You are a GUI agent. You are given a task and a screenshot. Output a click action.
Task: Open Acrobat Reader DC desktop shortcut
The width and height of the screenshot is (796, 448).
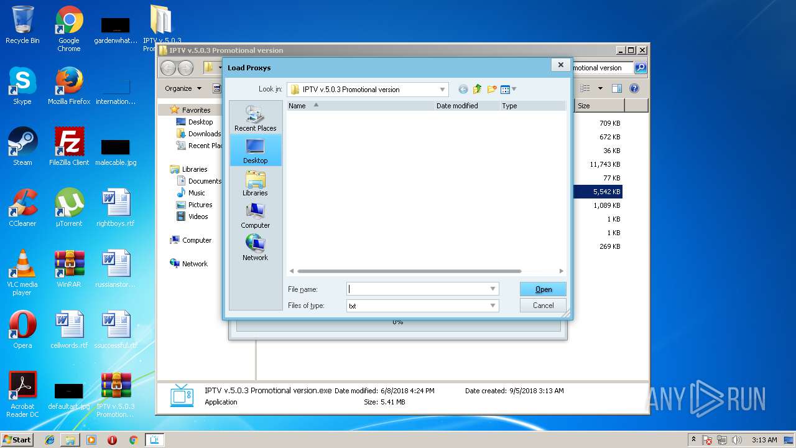(22, 394)
